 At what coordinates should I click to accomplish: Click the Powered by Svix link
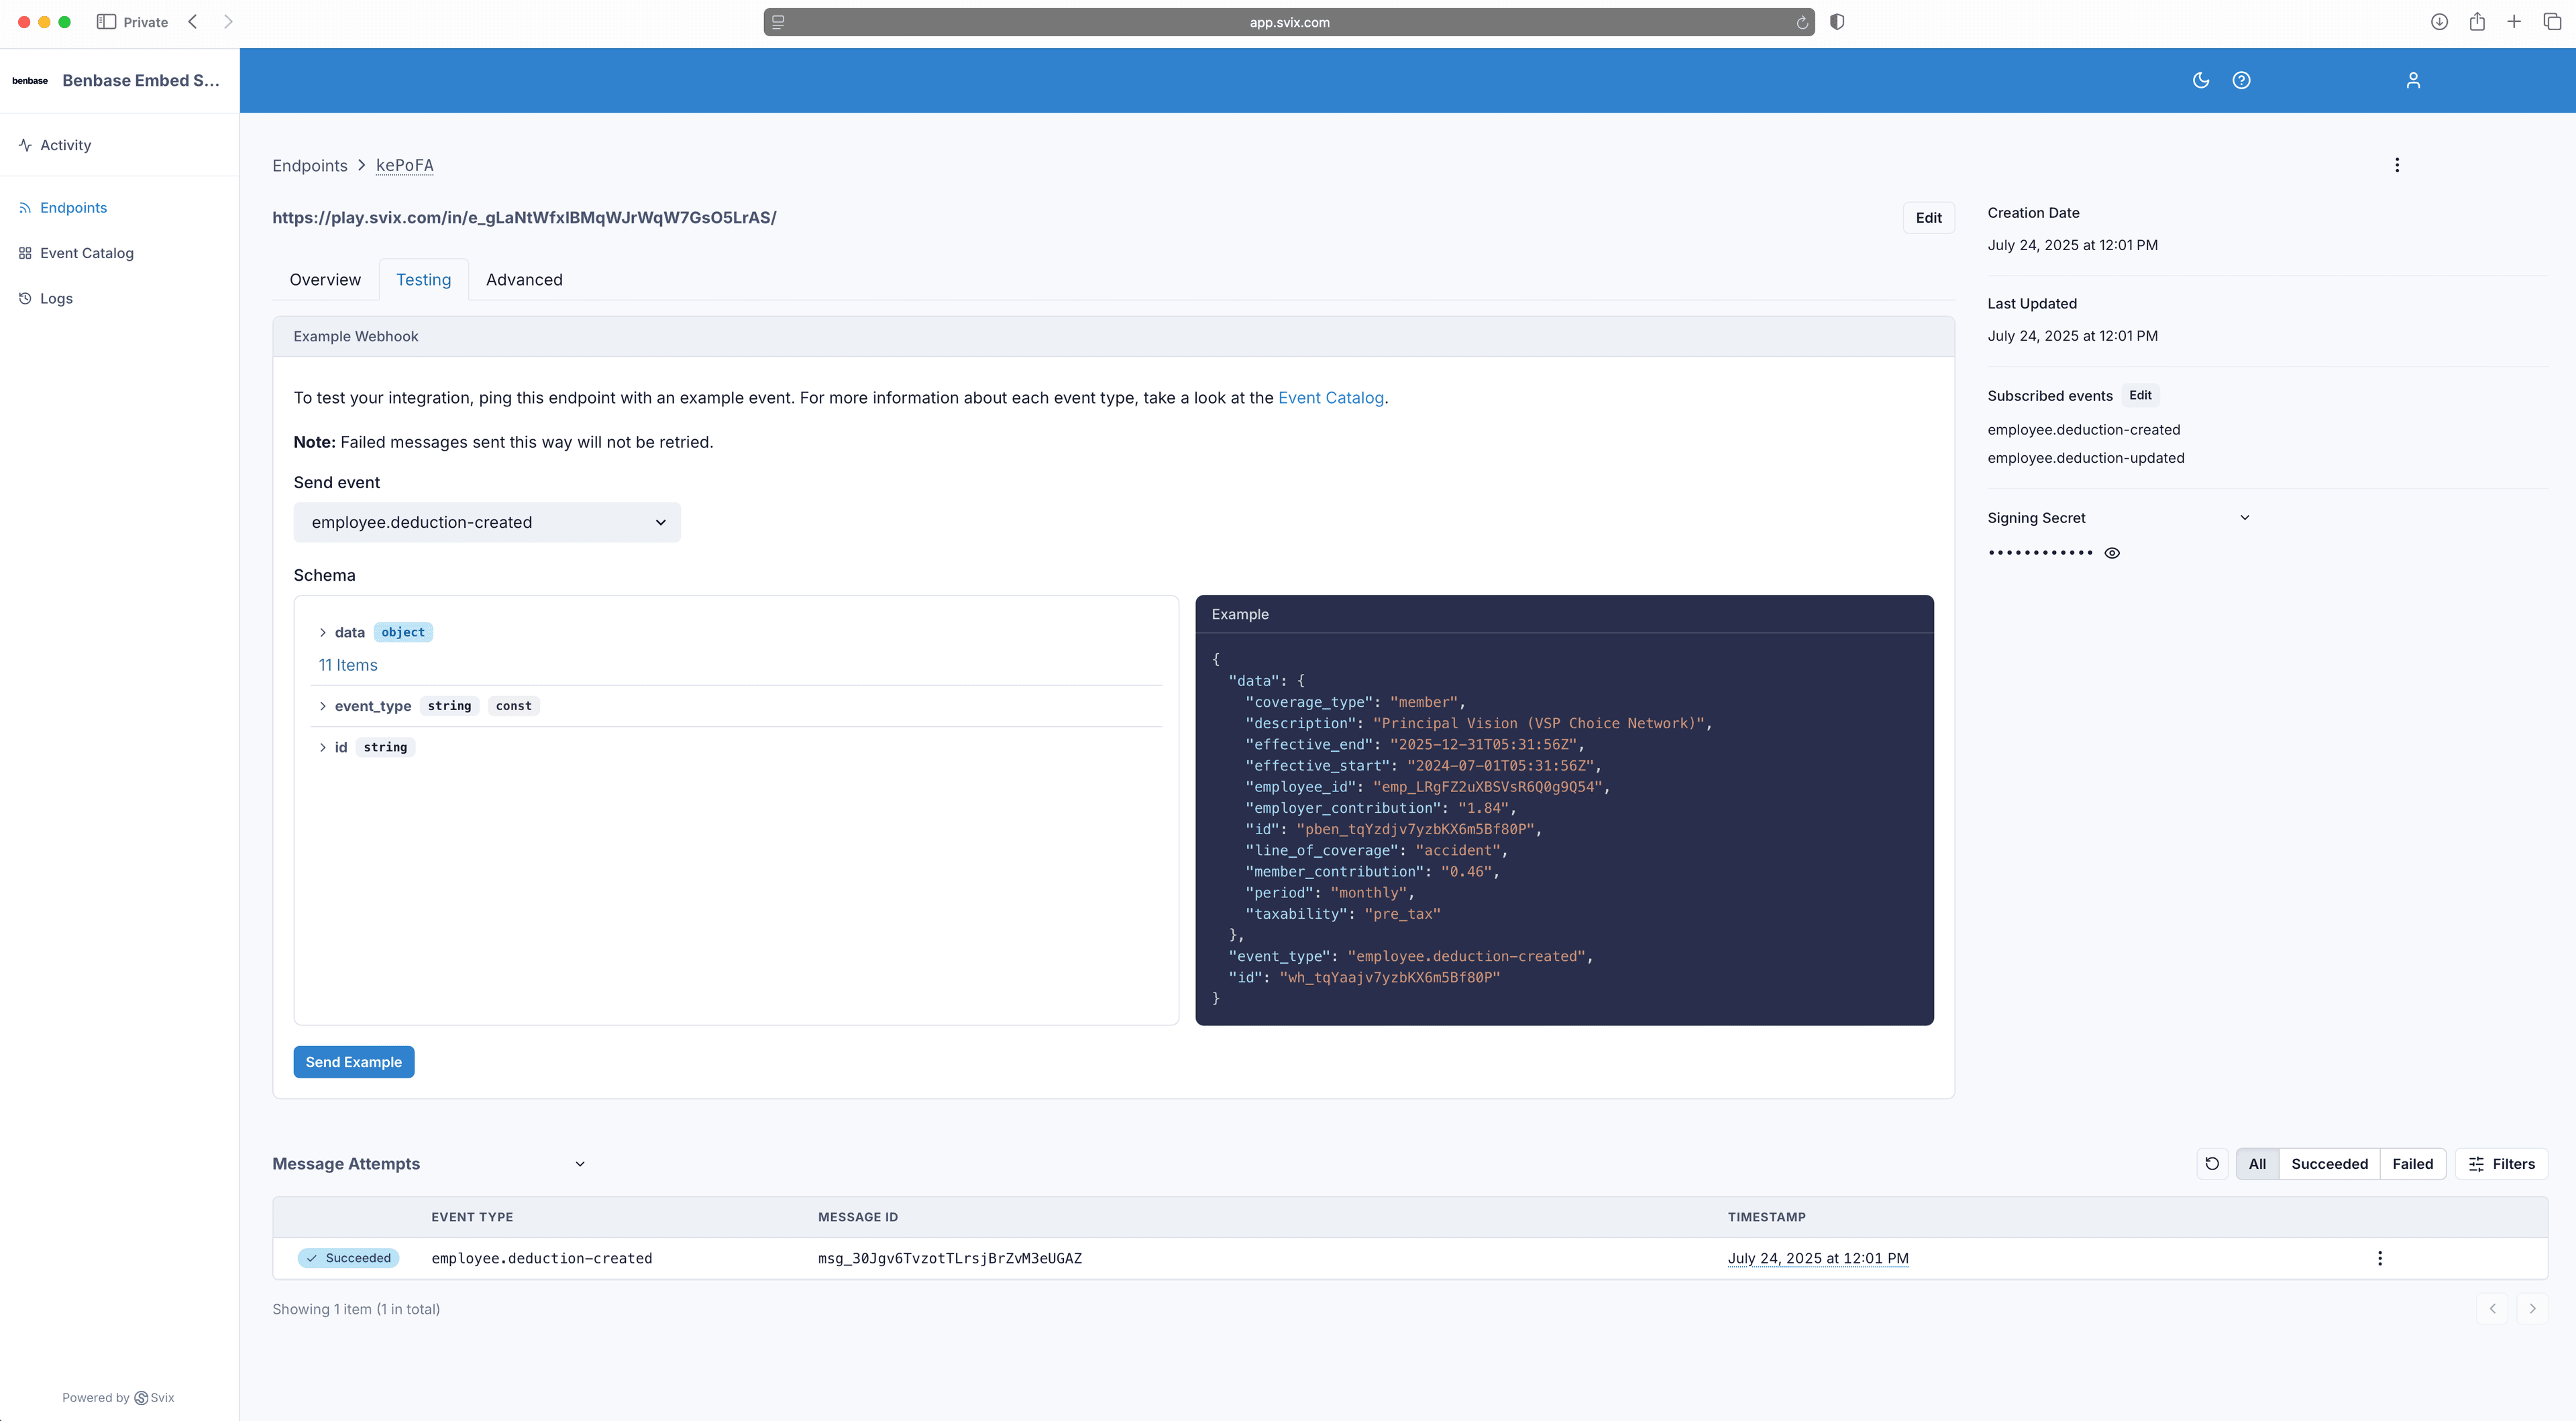(118, 1398)
